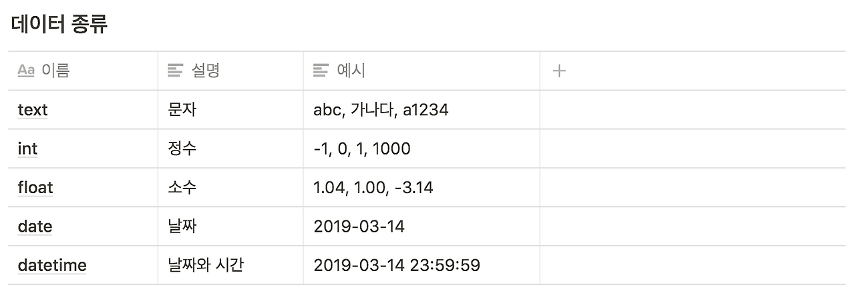The height and width of the screenshot is (291, 855).
Task: Click the Aa title icon beside 이름
Action: click(x=26, y=71)
